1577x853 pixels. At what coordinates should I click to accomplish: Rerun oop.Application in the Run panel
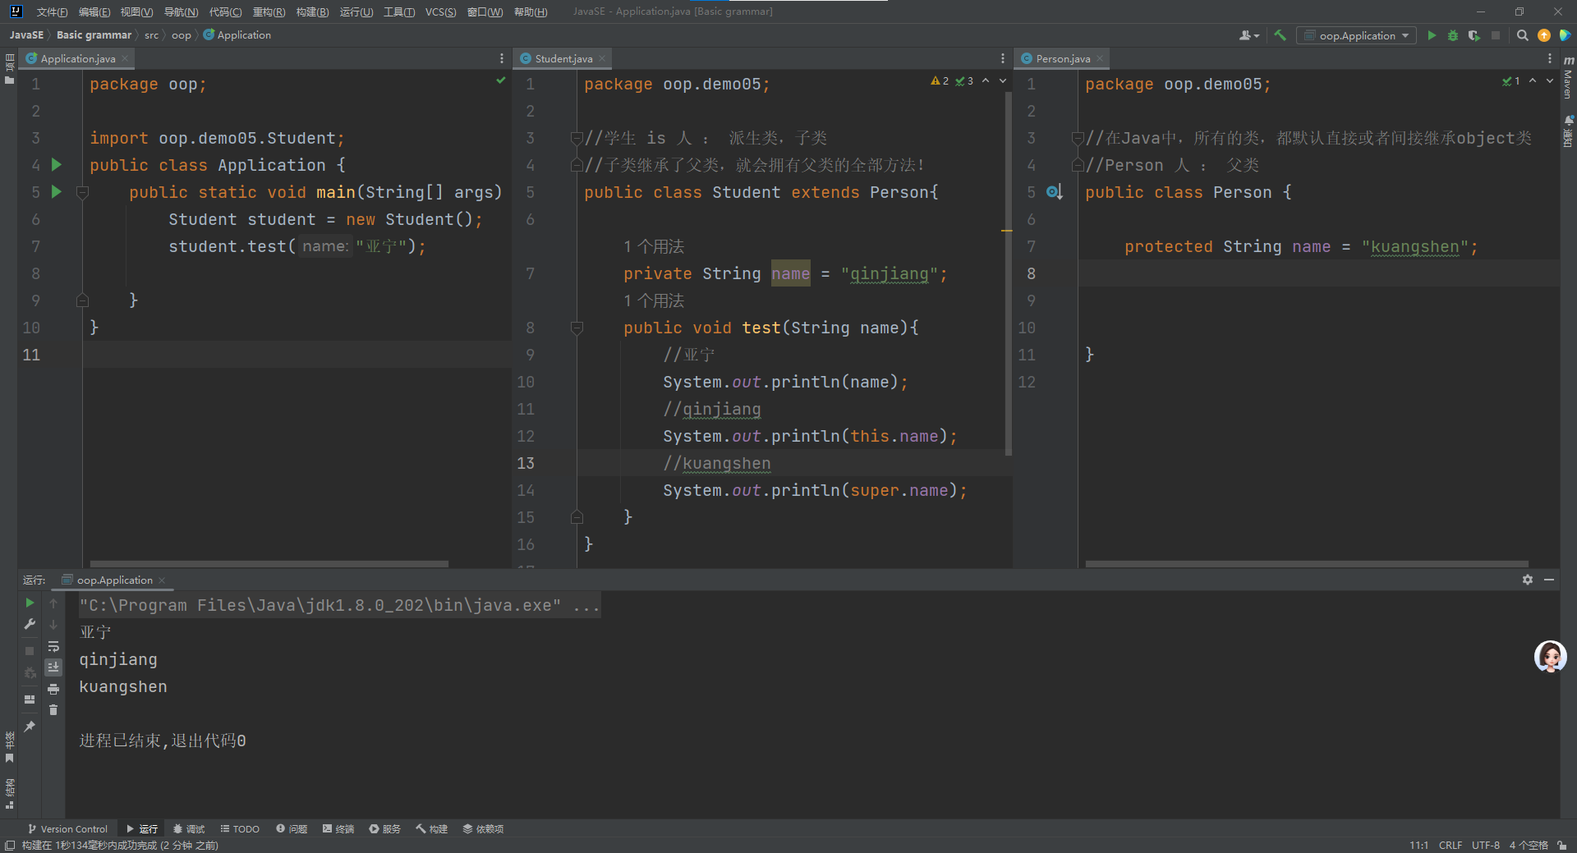(30, 603)
